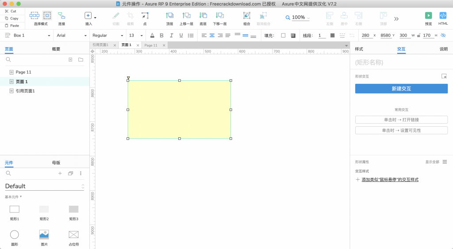The image size is (453, 249).
Task: Toggle the aspect ratio lock between W and H
Action: tap(418, 35)
